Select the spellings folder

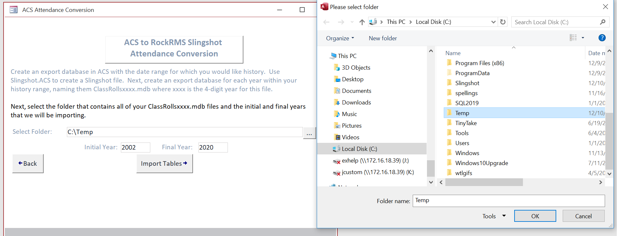[x=466, y=93]
